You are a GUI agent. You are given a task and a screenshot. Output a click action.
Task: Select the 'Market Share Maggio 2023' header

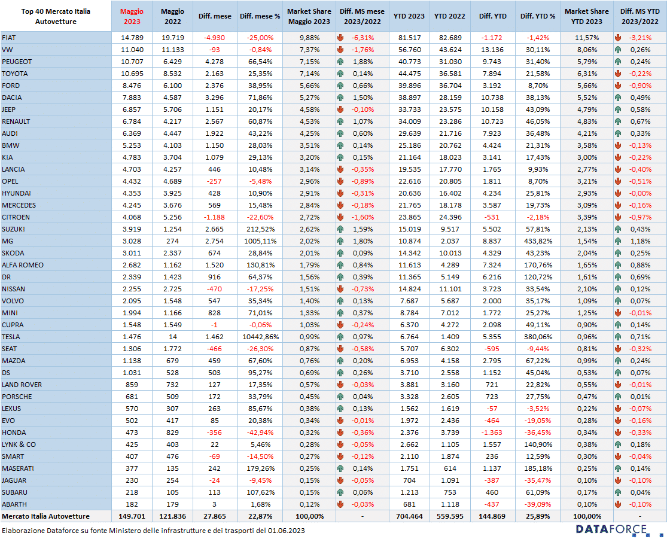309,16
